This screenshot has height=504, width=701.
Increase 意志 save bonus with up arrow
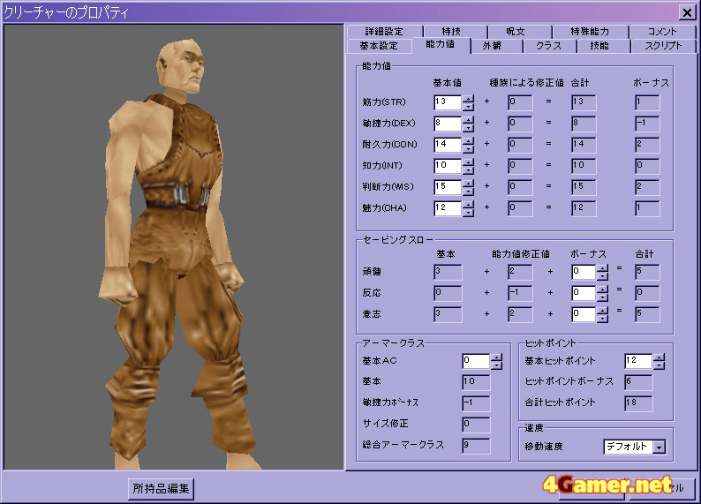tap(602, 311)
